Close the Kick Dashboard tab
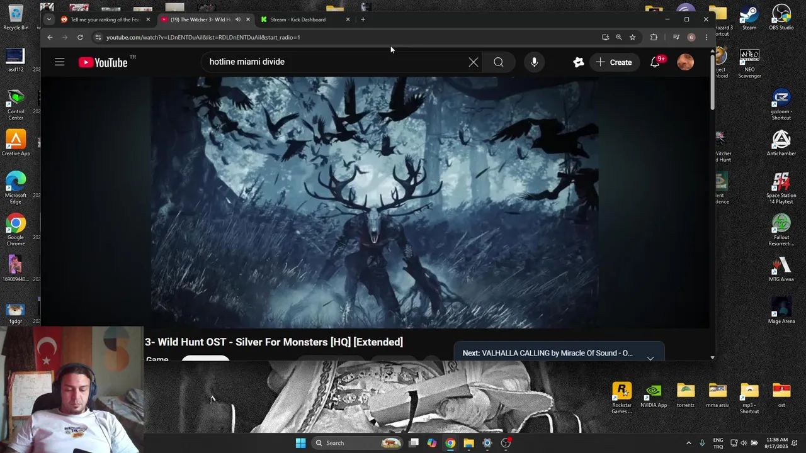This screenshot has height=453, width=806. pyautogui.click(x=348, y=20)
